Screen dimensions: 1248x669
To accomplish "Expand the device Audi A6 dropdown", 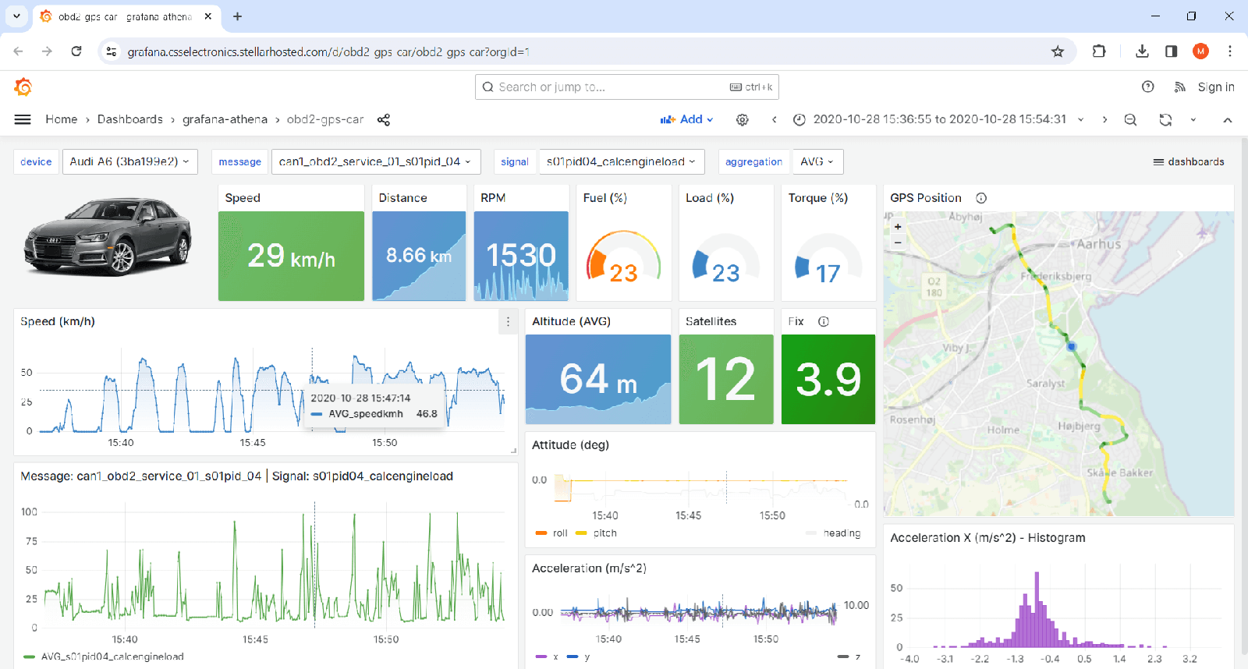I will pyautogui.click(x=129, y=161).
